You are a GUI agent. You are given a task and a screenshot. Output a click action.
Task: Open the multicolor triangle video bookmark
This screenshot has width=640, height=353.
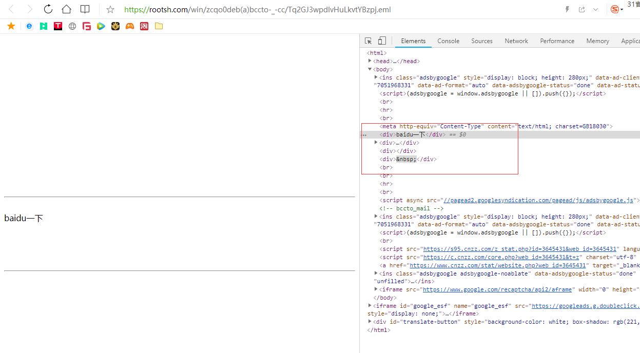101,26
